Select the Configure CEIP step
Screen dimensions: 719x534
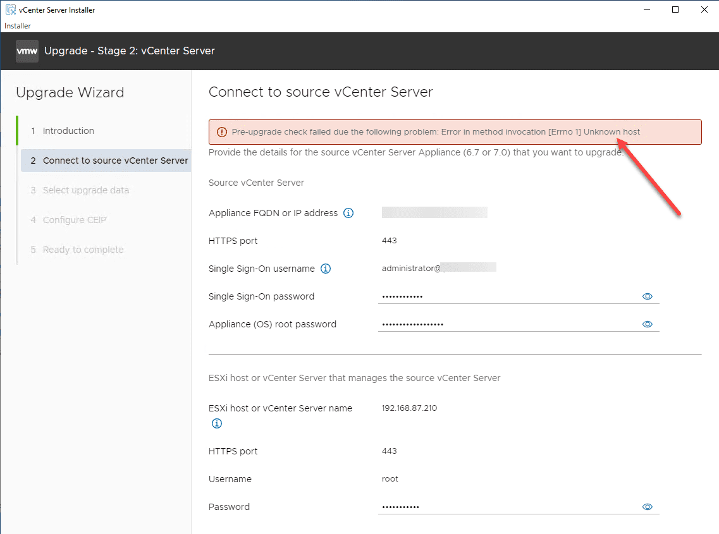tap(75, 220)
